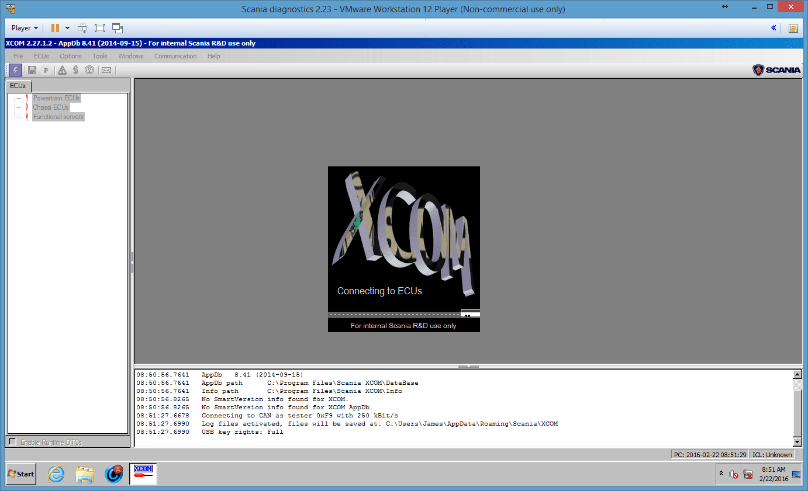Open Internet Explorer from the taskbar
The height and width of the screenshot is (491, 808).
tap(56, 474)
